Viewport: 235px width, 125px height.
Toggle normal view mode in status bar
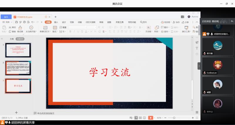point(136,118)
